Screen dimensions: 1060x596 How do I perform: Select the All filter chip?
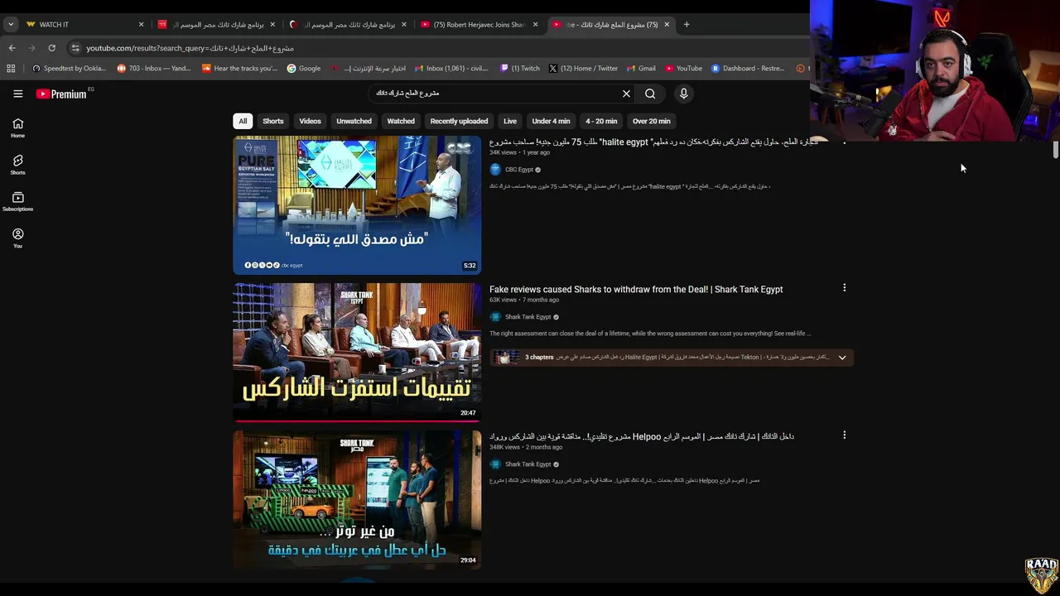(243, 121)
